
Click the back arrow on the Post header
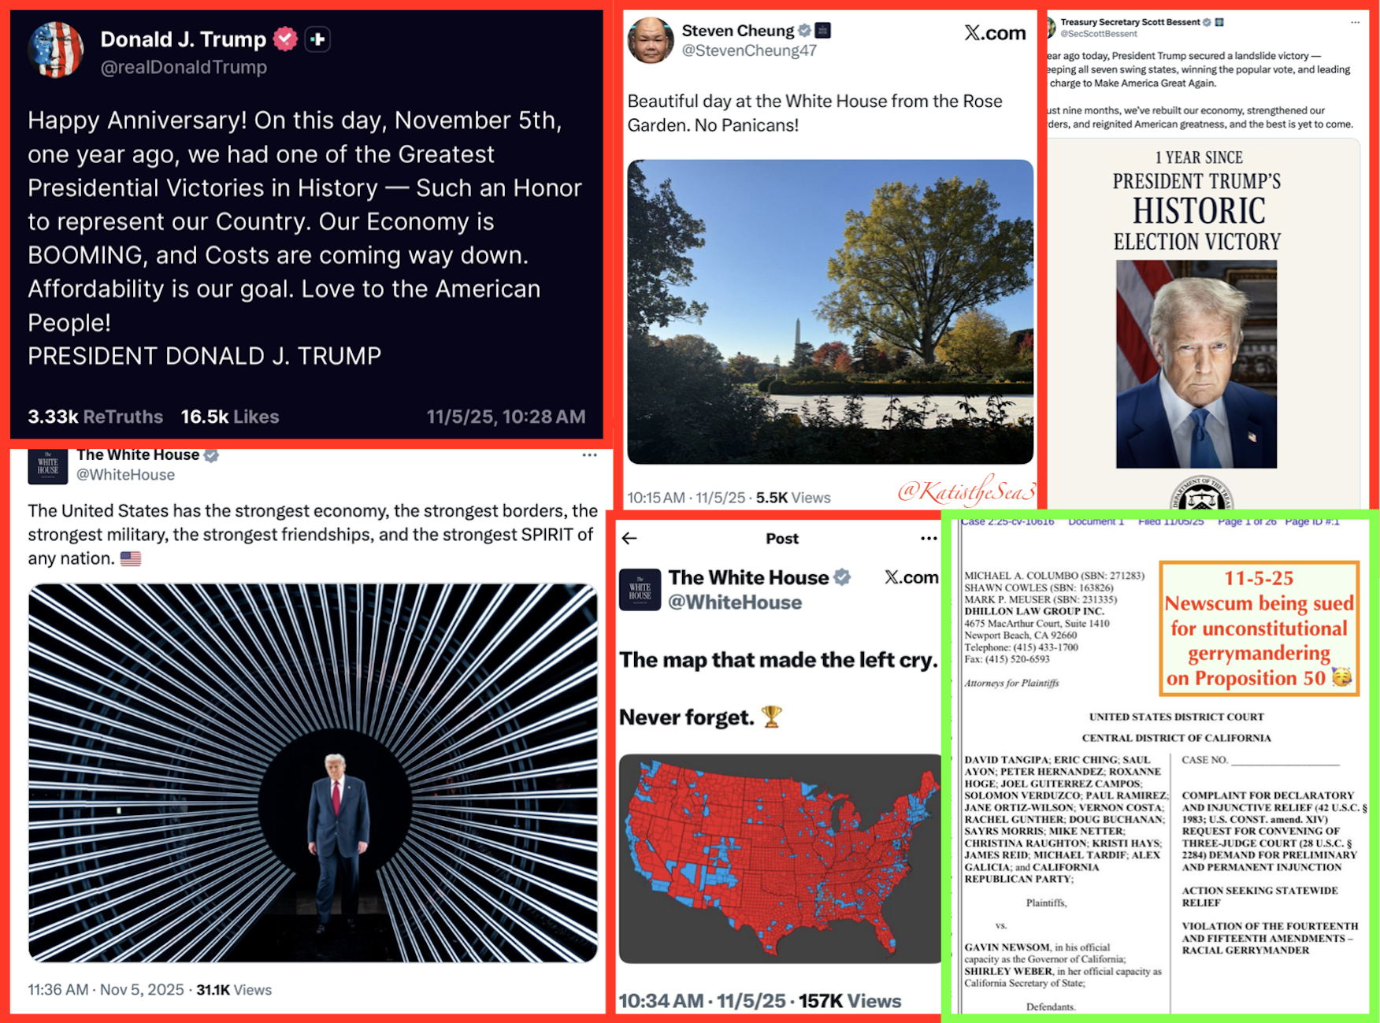coord(629,539)
